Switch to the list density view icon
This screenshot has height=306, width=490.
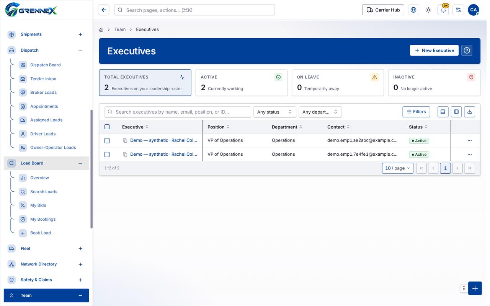pyautogui.click(x=443, y=112)
